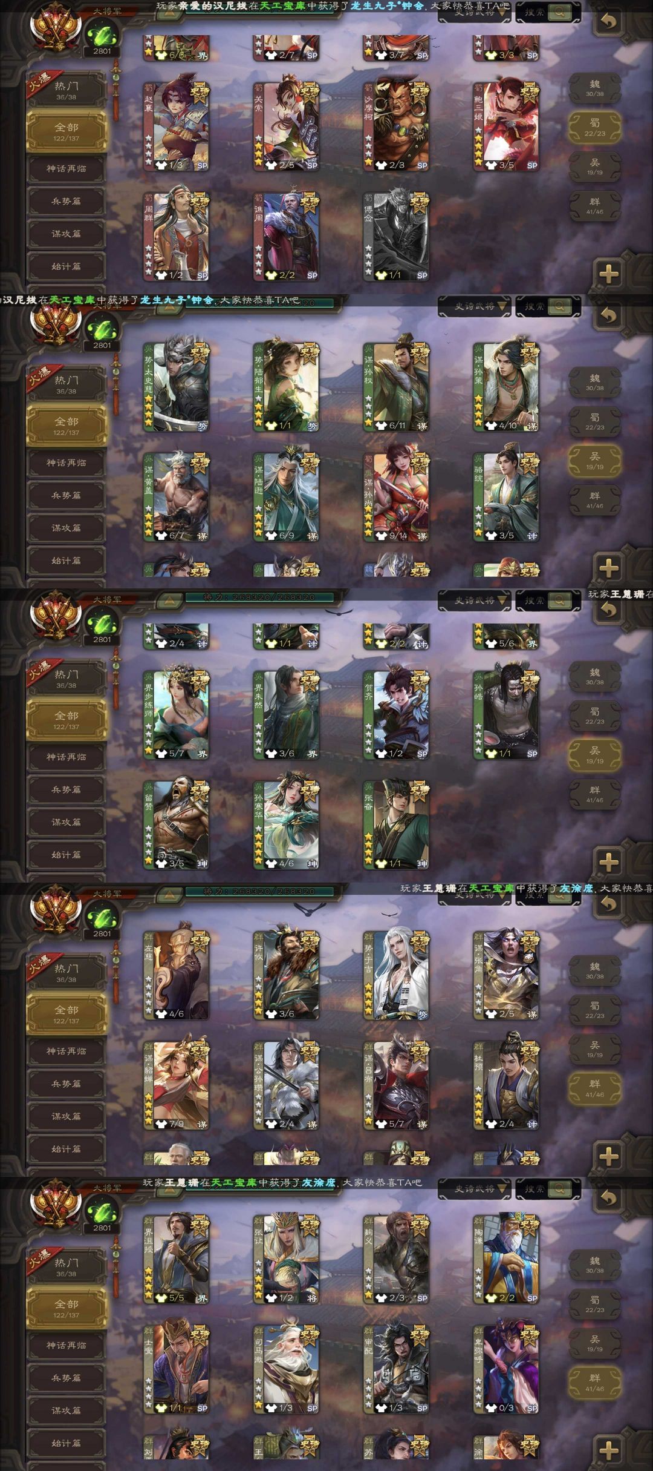Click the 全部 122/137 button beside 界沮授
The height and width of the screenshot is (1471, 653).
(66, 1309)
